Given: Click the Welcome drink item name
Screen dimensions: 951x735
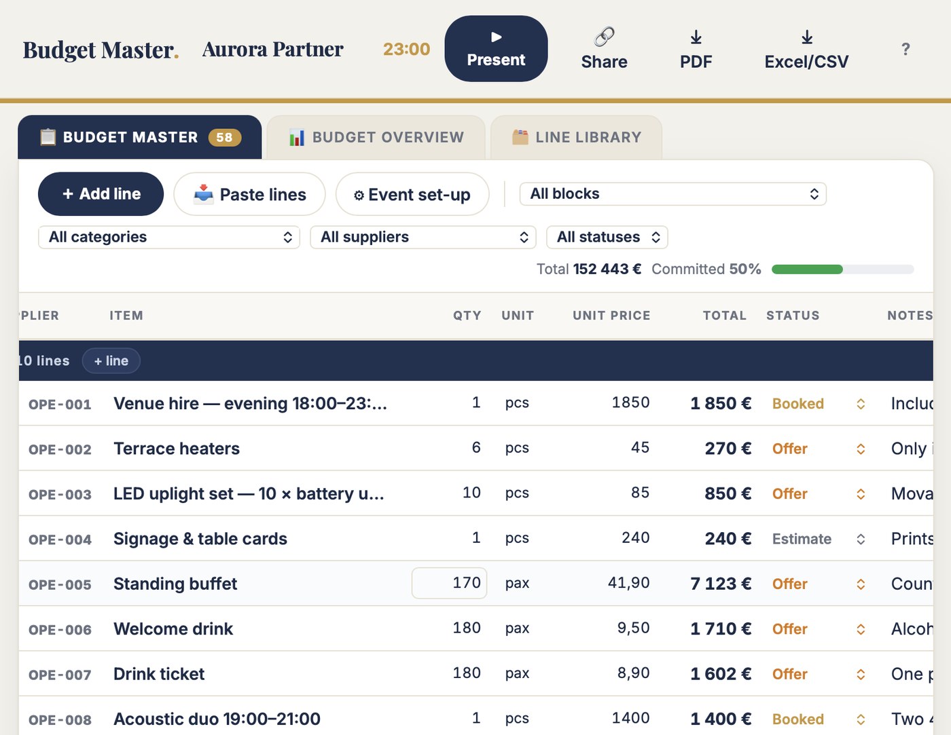Looking at the screenshot, I should (173, 629).
